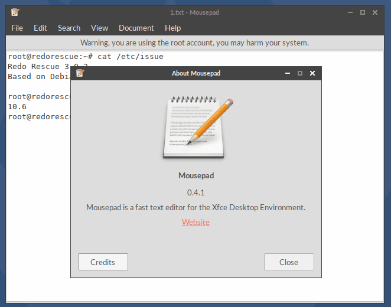Open the Help menu
This screenshot has height=307, width=391.
tap(172, 28)
